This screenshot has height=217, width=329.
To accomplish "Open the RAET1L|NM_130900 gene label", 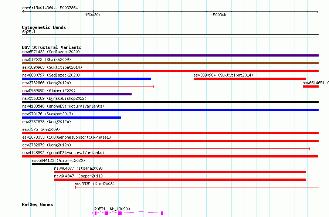I will tap(112, 209).
